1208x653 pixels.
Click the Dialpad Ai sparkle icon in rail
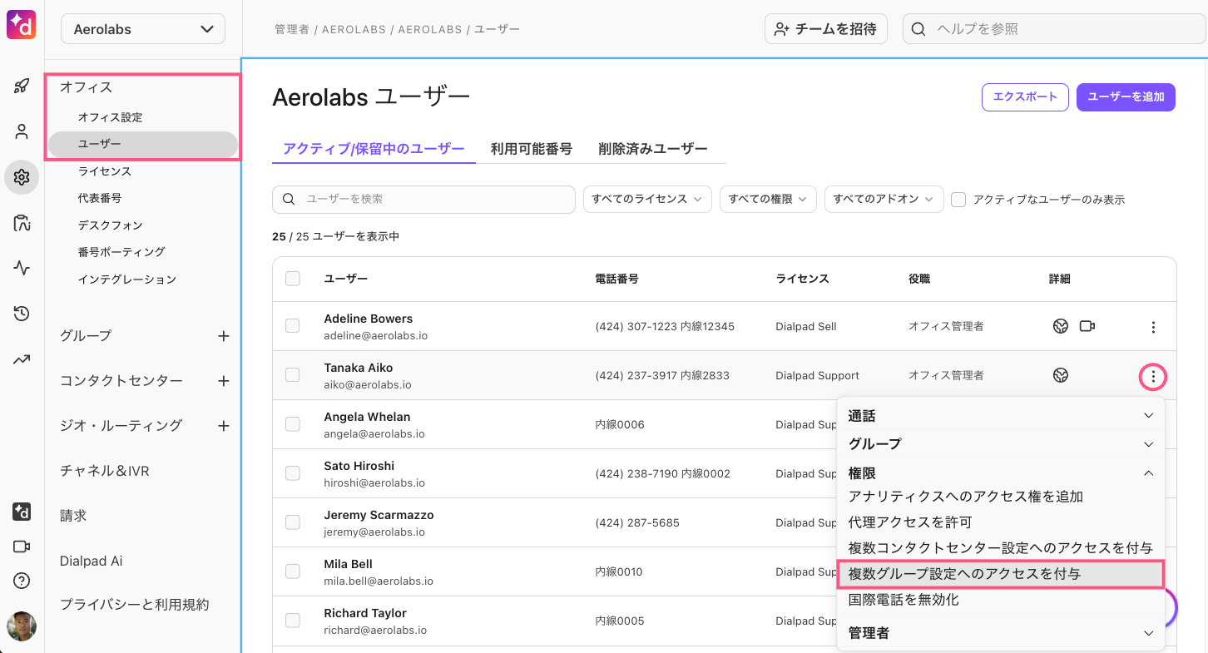[x=22, y=512]
